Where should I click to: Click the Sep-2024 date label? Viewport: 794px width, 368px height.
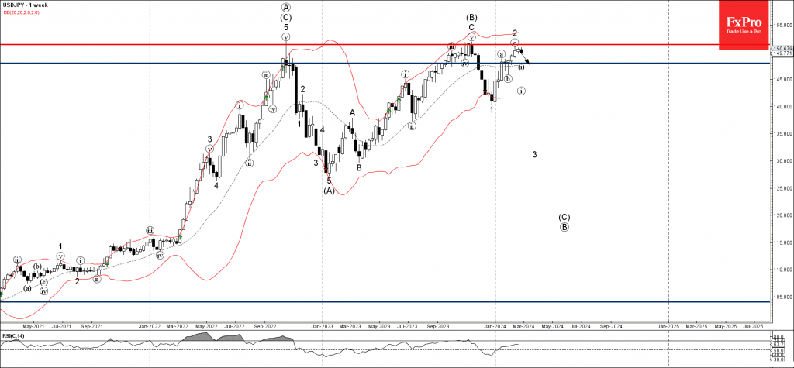pyautogui.click(x=612, y=326)
